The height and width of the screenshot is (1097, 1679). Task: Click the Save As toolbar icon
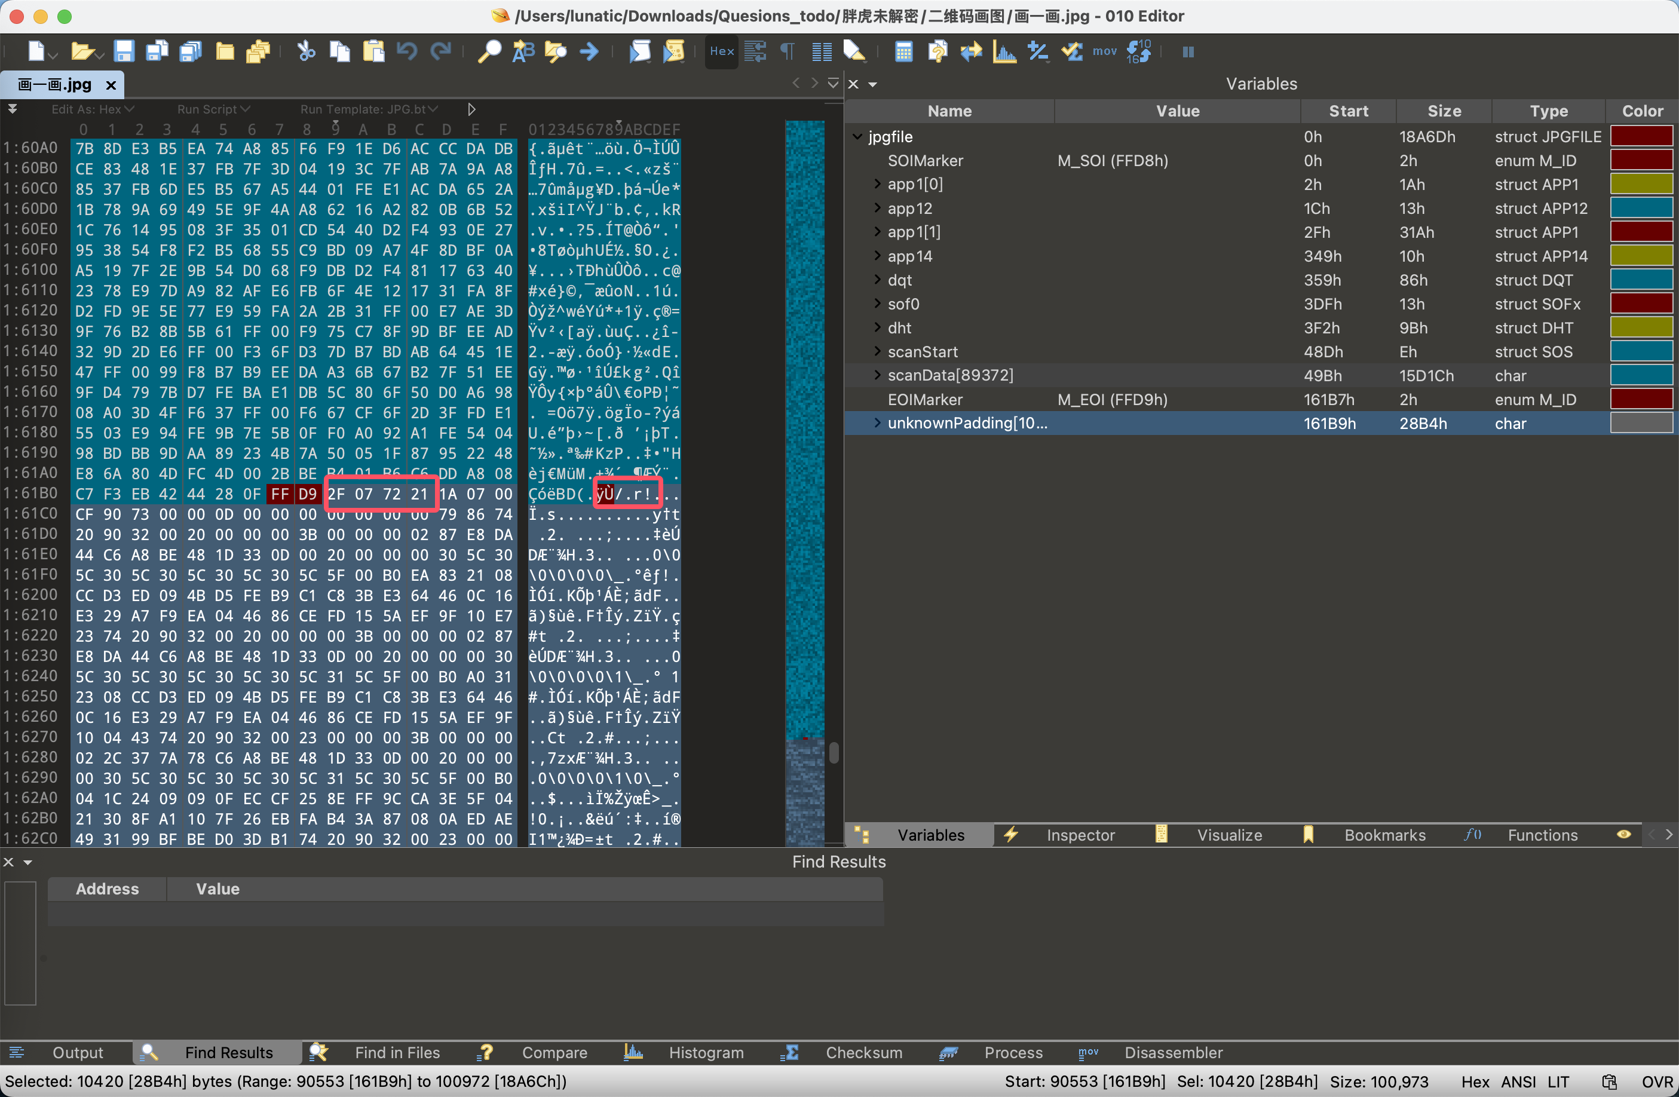(x=157, y=51)
